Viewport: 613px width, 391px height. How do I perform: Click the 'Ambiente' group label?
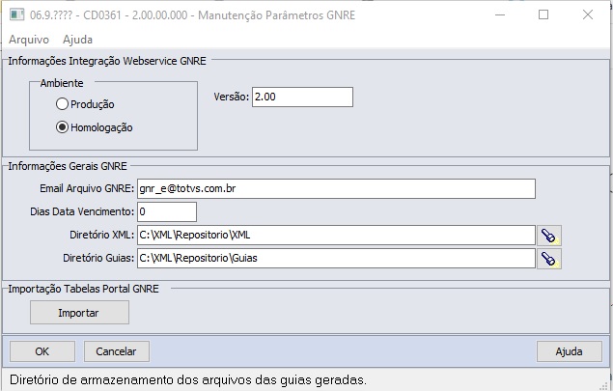pos(62,83)
